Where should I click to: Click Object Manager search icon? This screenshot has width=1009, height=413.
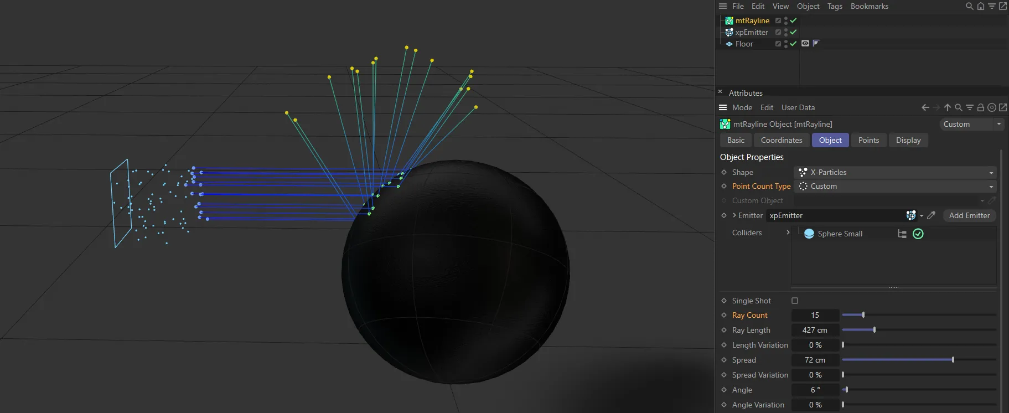point(970,6)
